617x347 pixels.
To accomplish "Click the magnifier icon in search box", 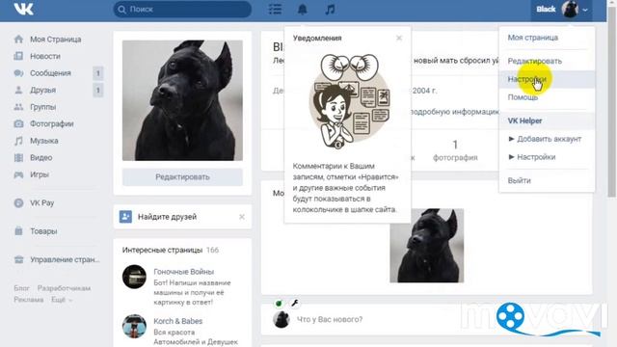I will (x=122, y=10).
